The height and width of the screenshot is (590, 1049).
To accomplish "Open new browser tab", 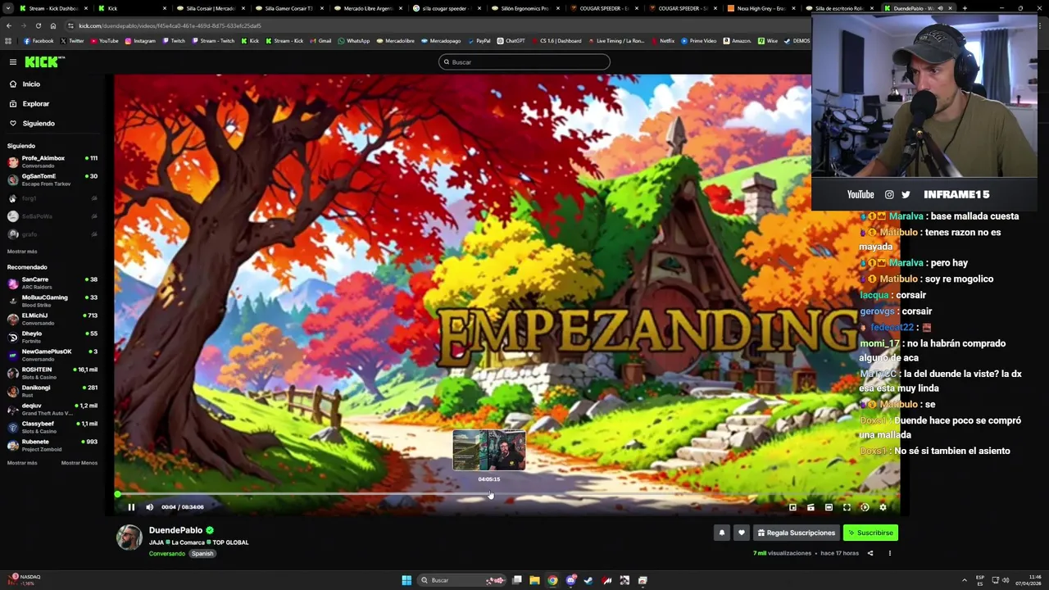I will tap(965, 8).
